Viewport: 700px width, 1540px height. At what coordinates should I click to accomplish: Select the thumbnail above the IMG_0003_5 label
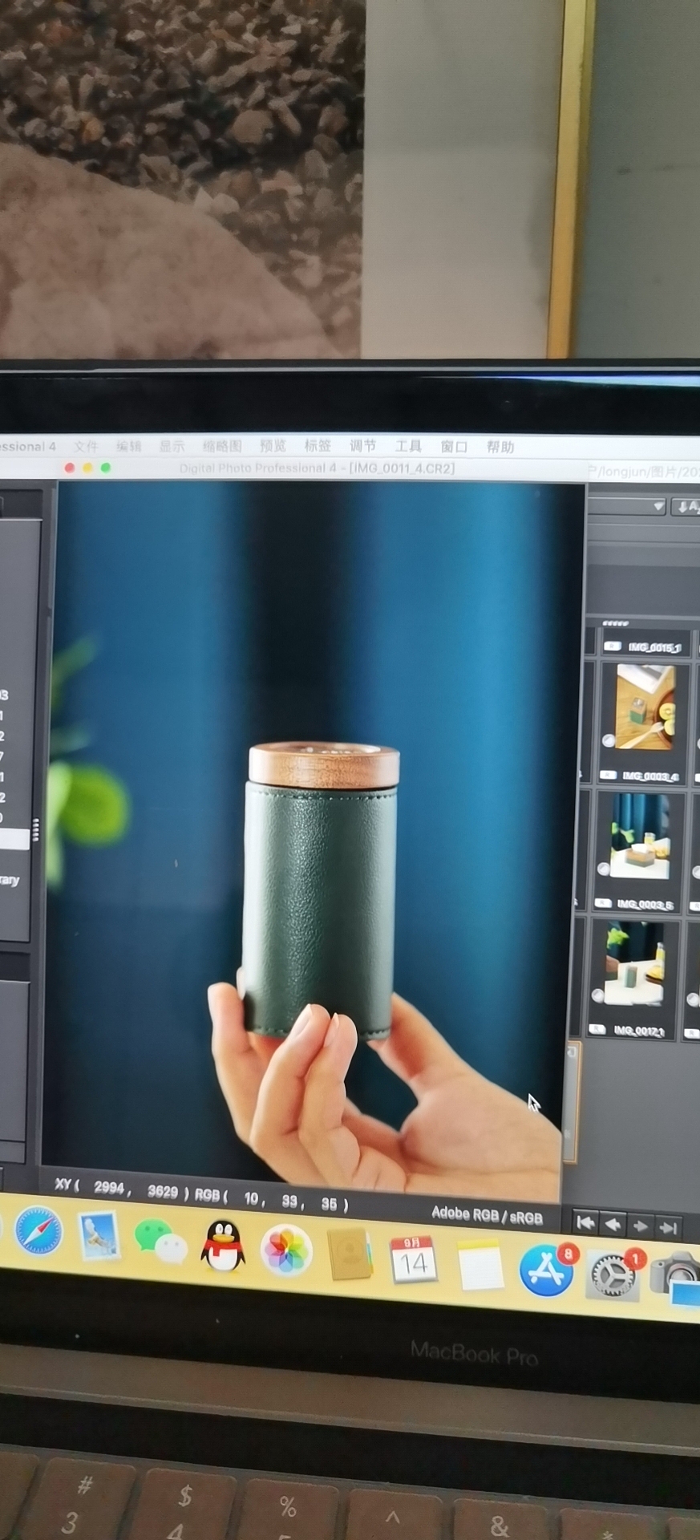(x=640, y=837)
